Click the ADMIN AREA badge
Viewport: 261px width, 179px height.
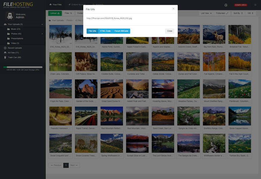pos(240,5)
